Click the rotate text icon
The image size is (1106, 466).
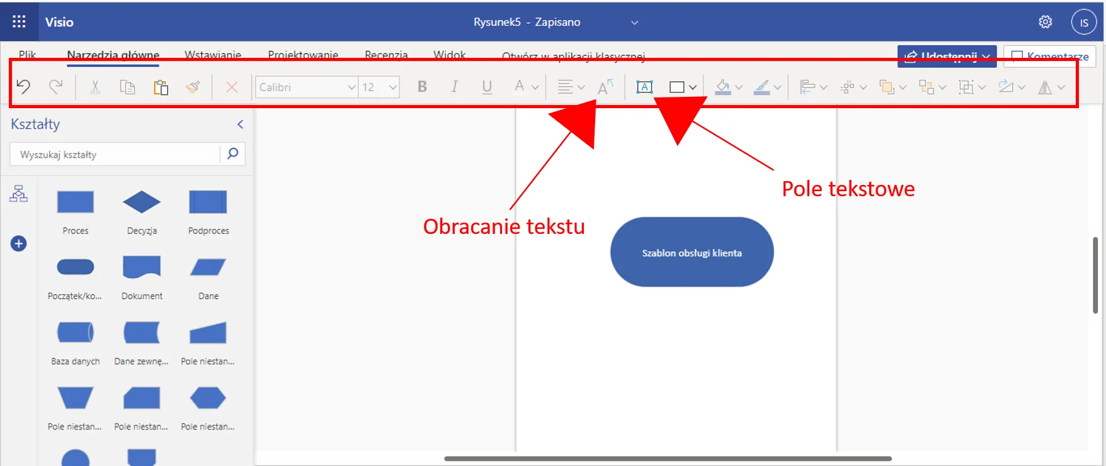coord(605,87)
